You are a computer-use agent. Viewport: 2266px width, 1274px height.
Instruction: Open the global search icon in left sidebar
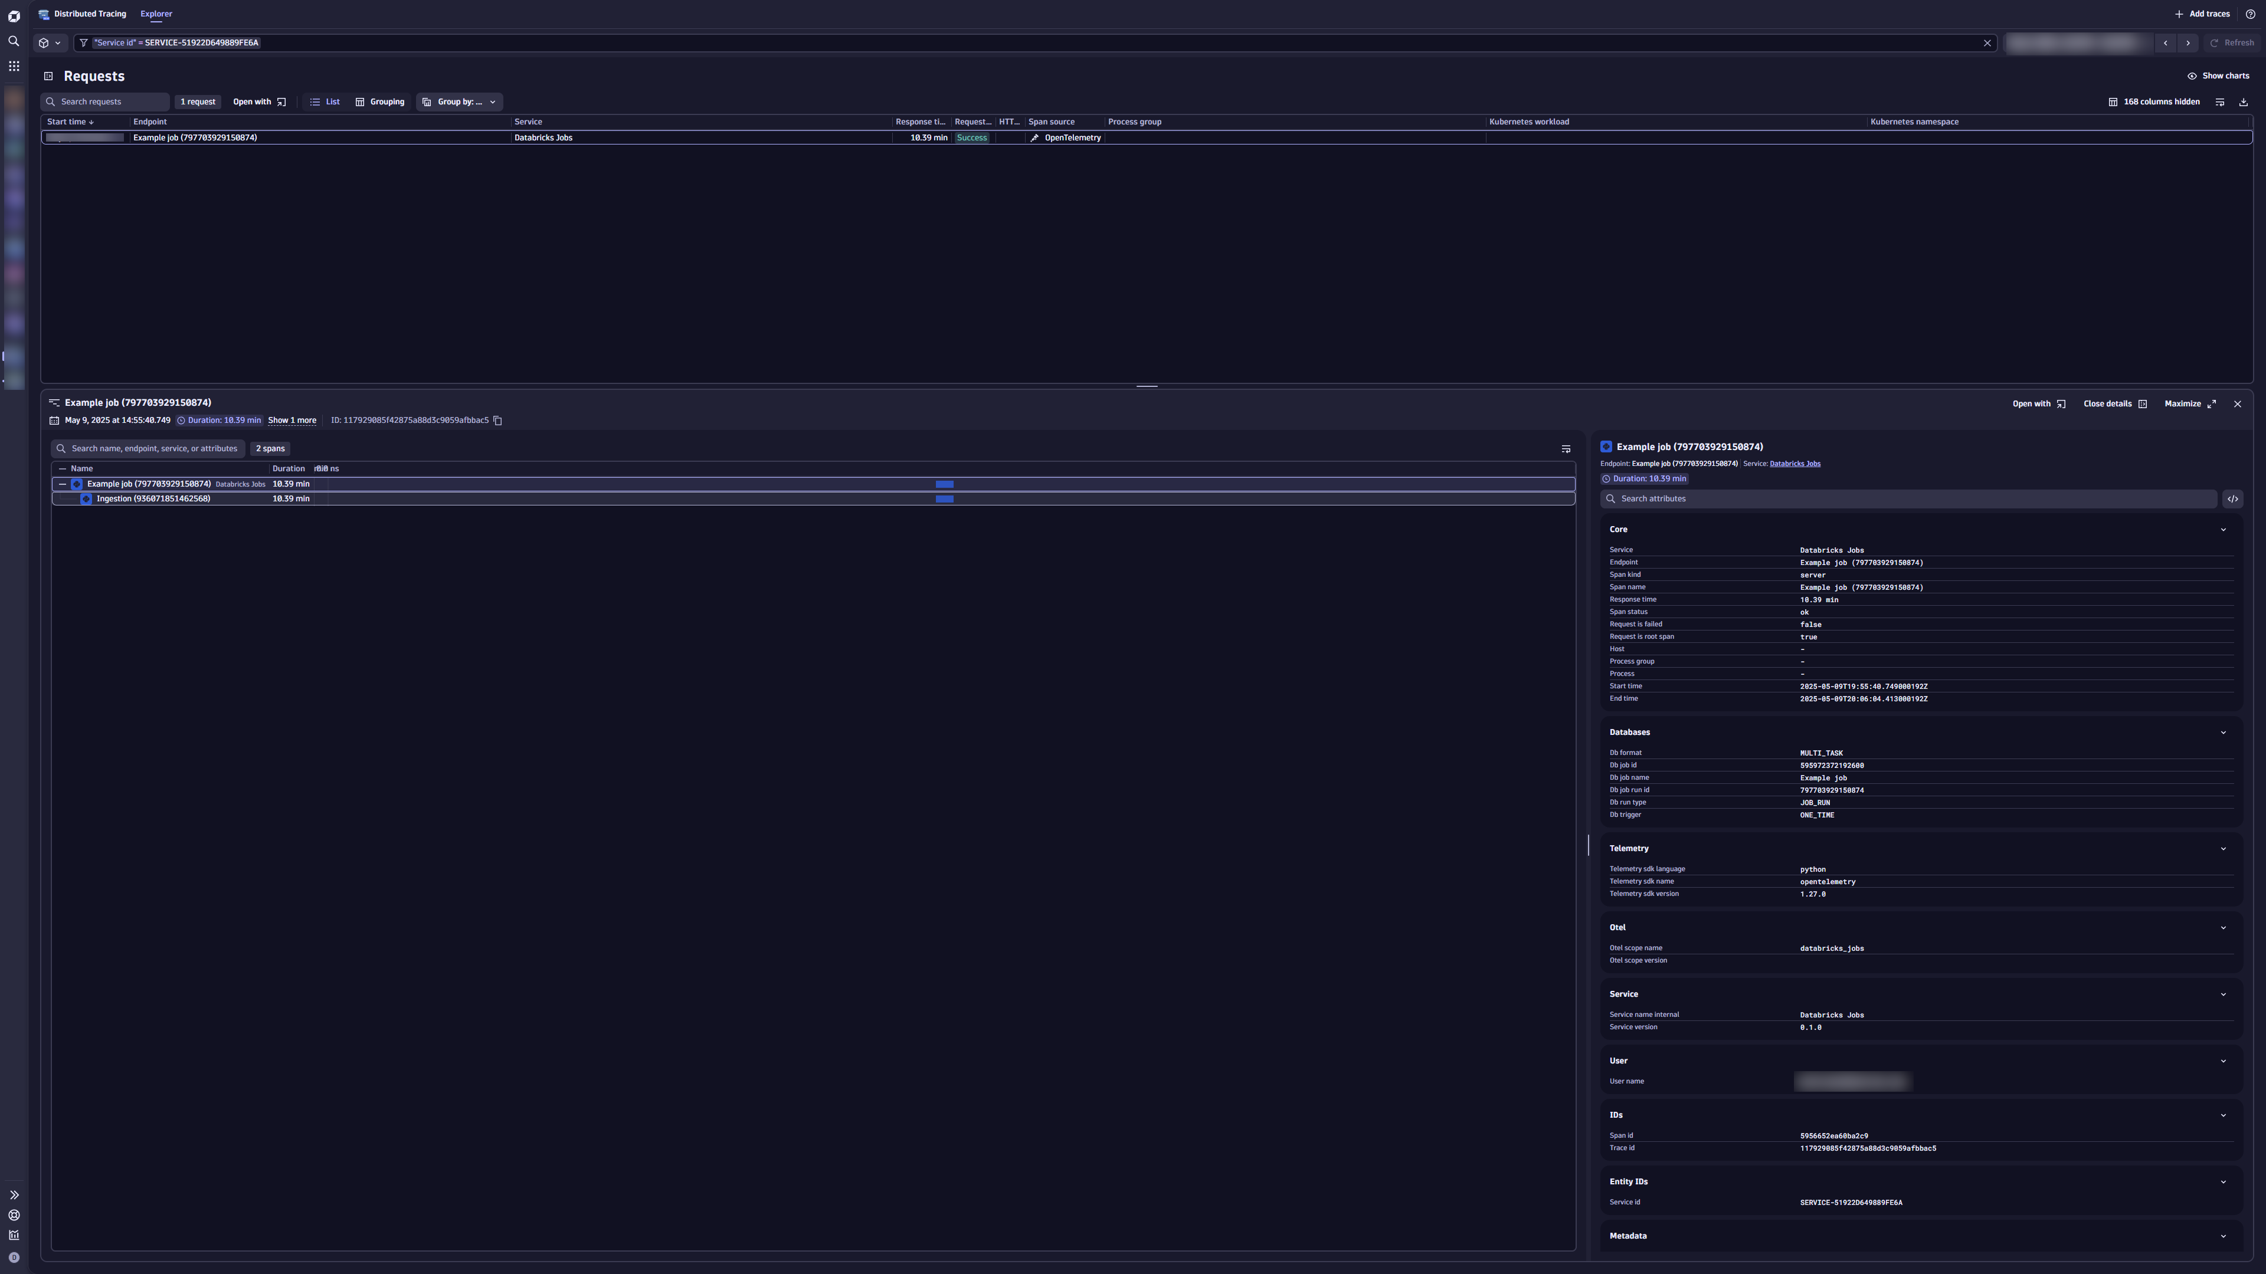pyautogui.click(x=14, y=41)
